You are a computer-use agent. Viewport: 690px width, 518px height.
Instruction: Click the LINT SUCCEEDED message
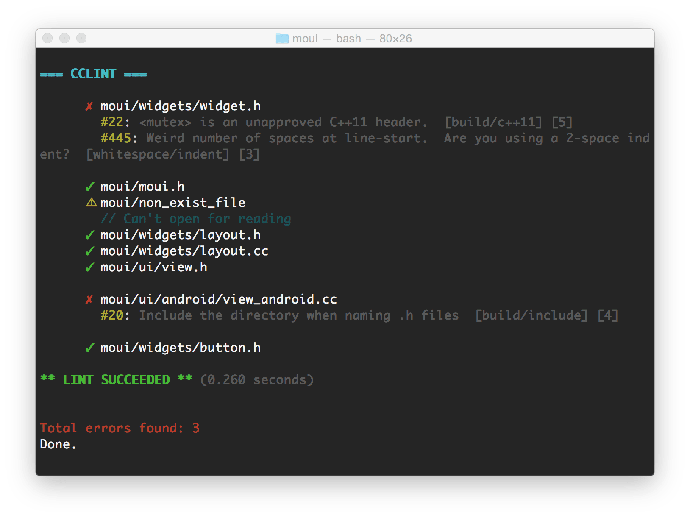pyautogui.click(x=116, y=380)
